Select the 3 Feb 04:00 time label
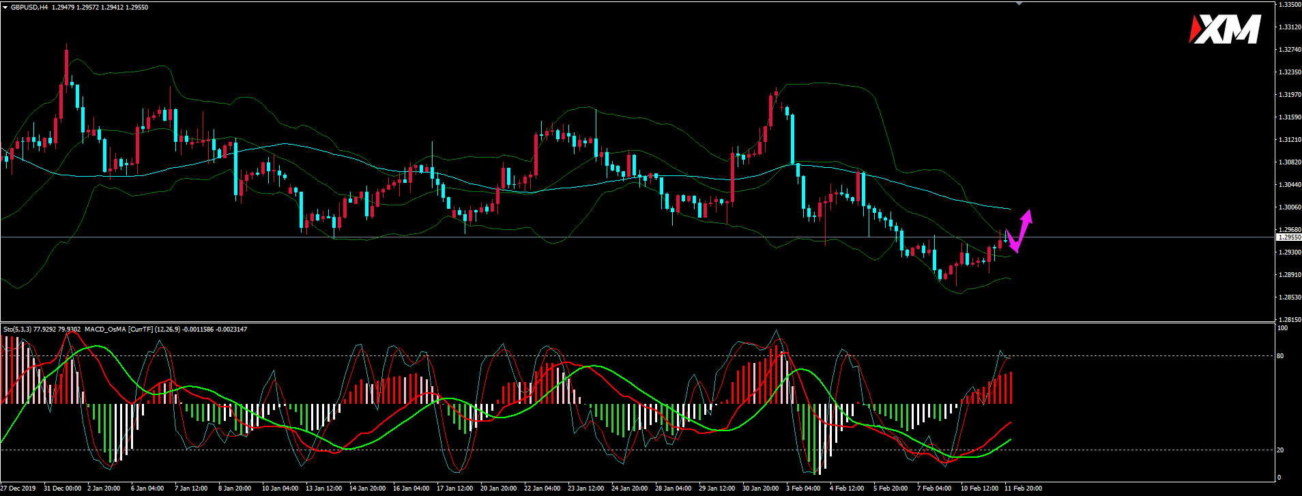The width and height of the screenshot is (1302, 496). pos(803,488)
